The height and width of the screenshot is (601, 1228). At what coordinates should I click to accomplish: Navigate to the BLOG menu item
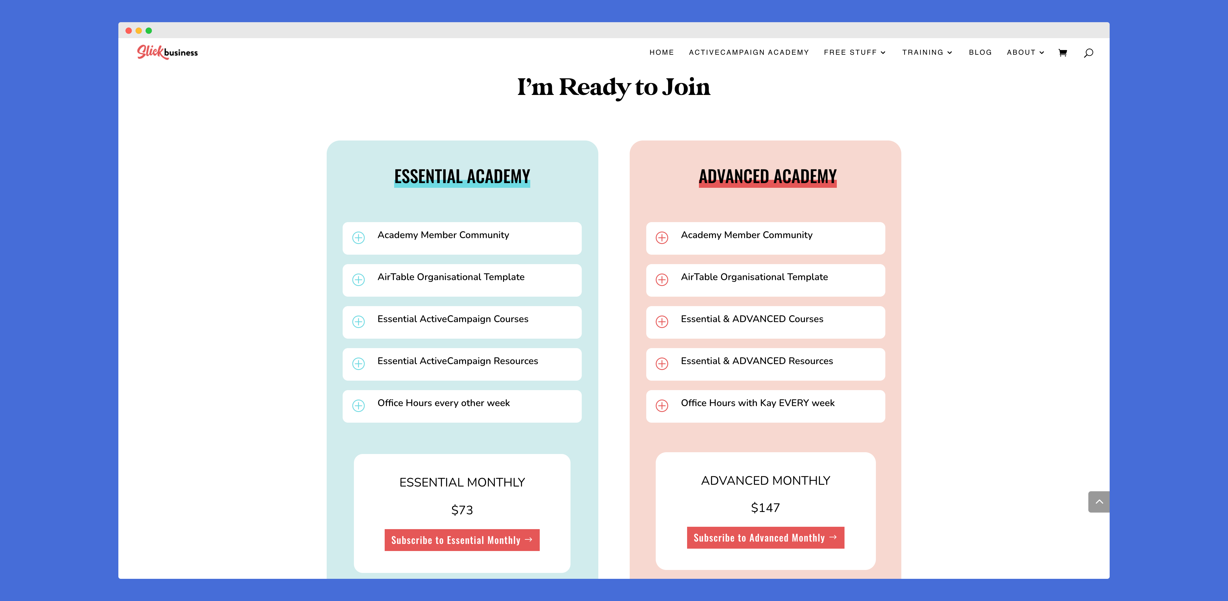pyautogui.click(x=980, y=52)
